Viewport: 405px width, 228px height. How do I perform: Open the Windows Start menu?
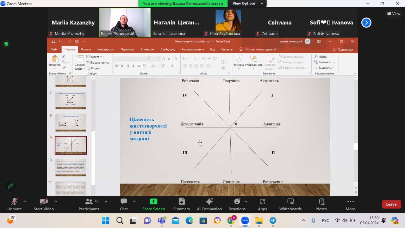pyautogui.click(x=105, y=220)
